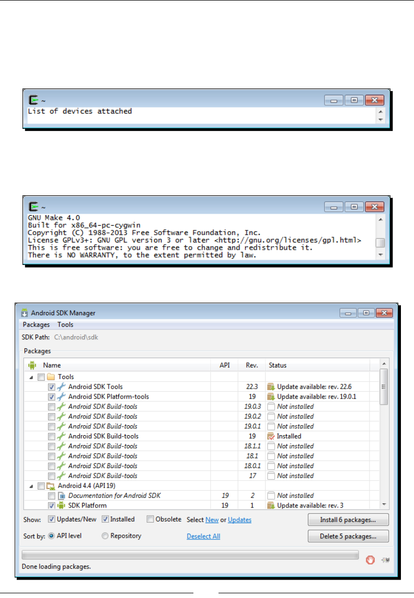Viewport: 414px width, 598px height.
Task: Select the API level sort option
Action: coord(51,536)
